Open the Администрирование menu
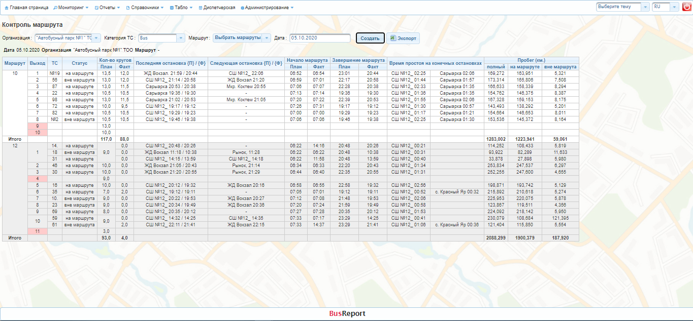The height and width of the screenshot is (321, 693). click(267, 8)
